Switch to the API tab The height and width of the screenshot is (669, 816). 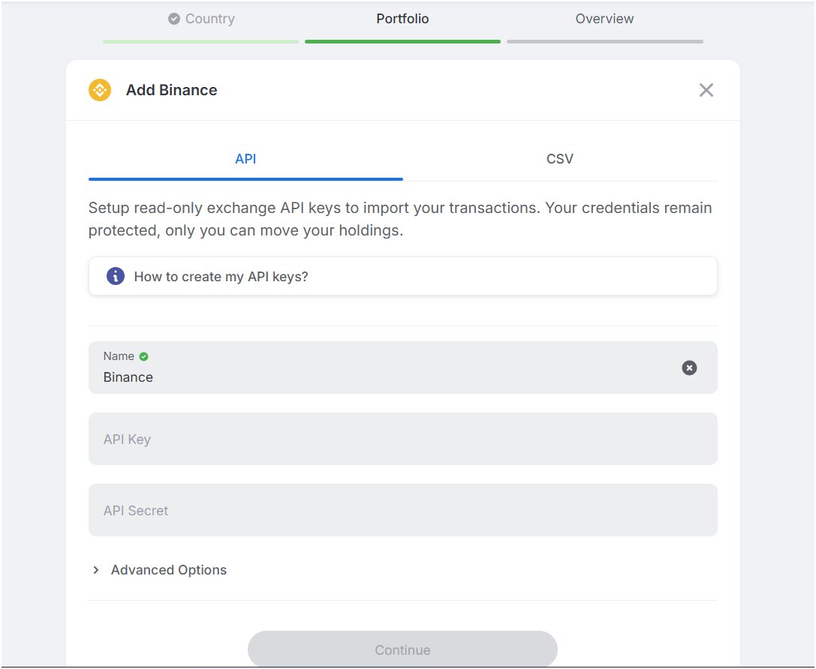tap(245, 159)
